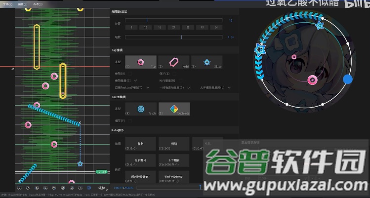Open the 编辑 menu

(22, 3)
